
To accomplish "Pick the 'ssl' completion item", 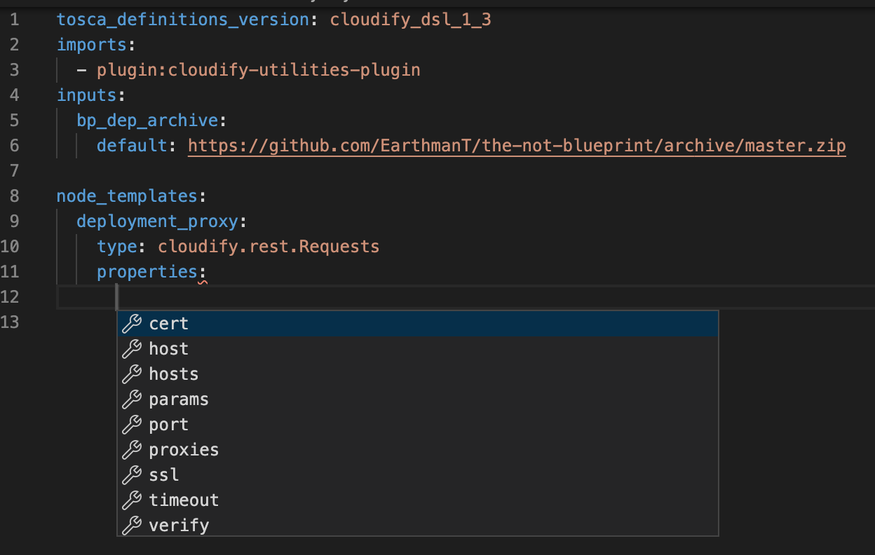I will 417,475.
